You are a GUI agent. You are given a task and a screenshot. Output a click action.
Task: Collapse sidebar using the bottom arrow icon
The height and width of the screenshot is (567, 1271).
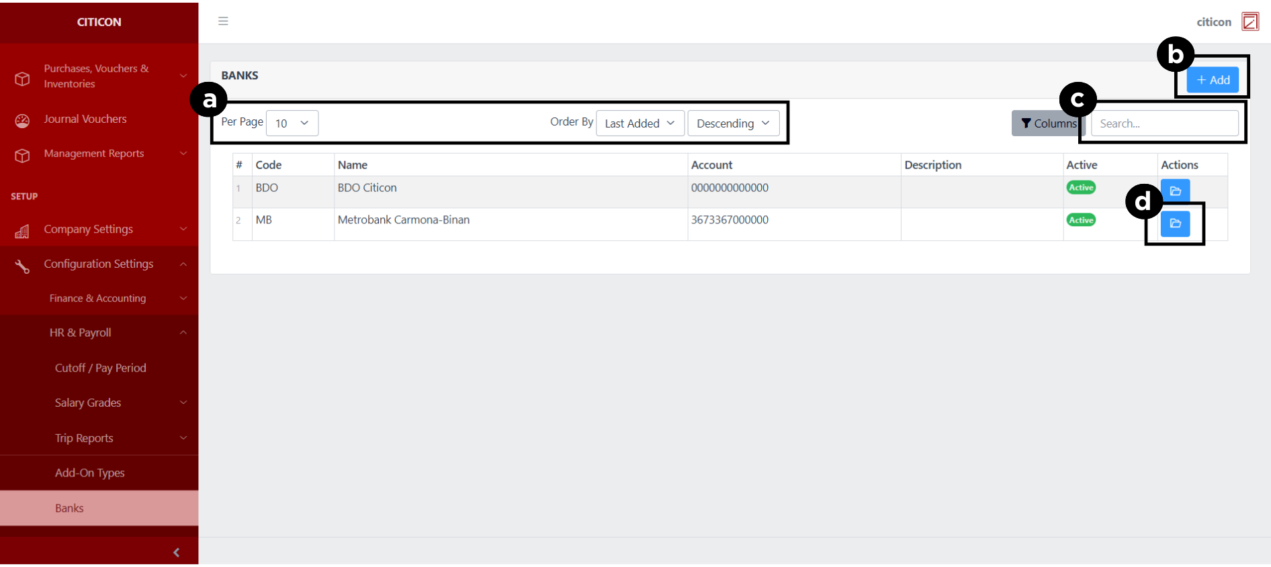point(176,552)
